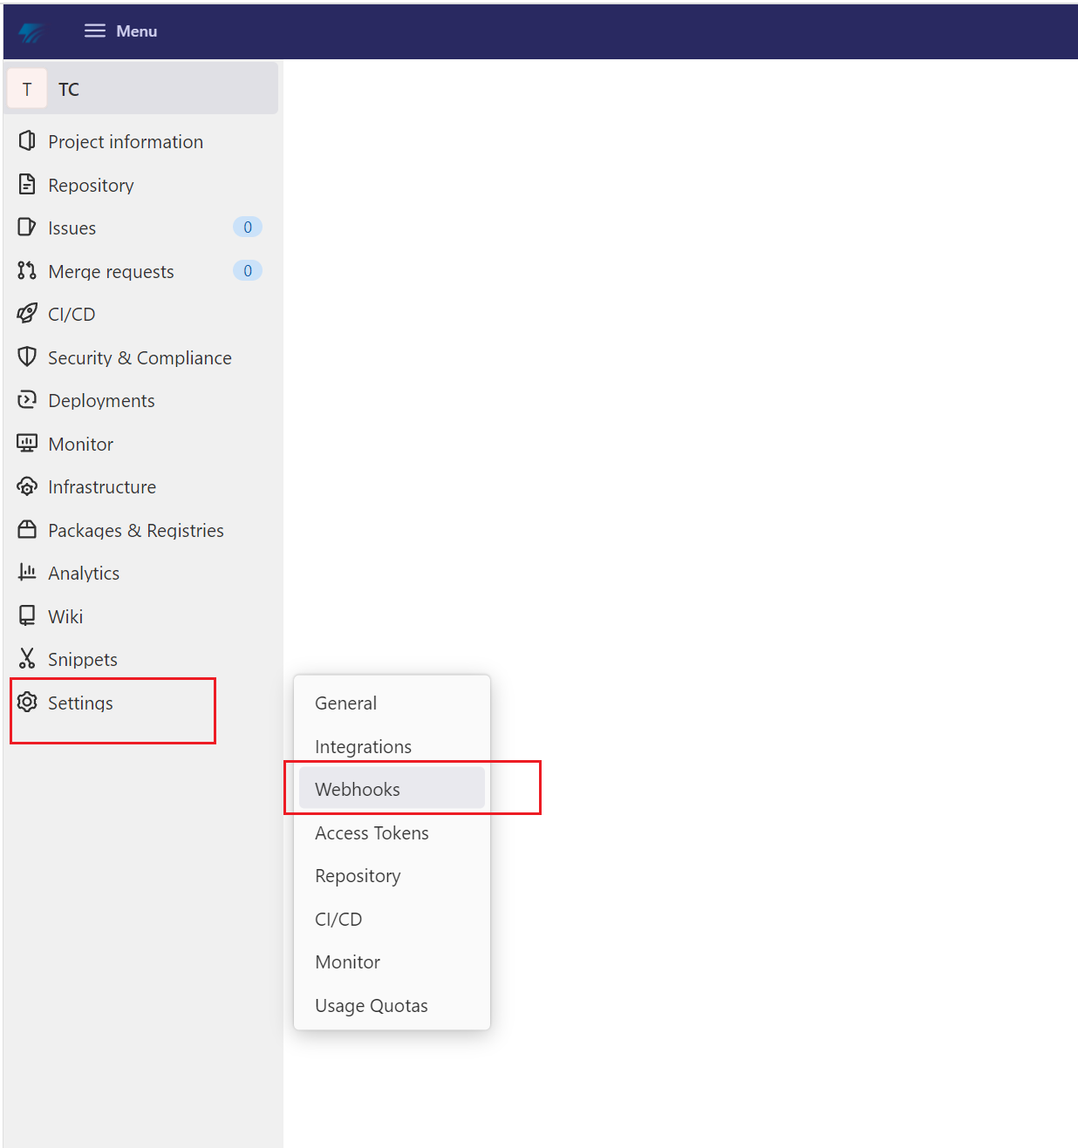Open Analytics via its chart icon
The height and width of the screenshot is (1148, 1078).
tap(27, 573)
